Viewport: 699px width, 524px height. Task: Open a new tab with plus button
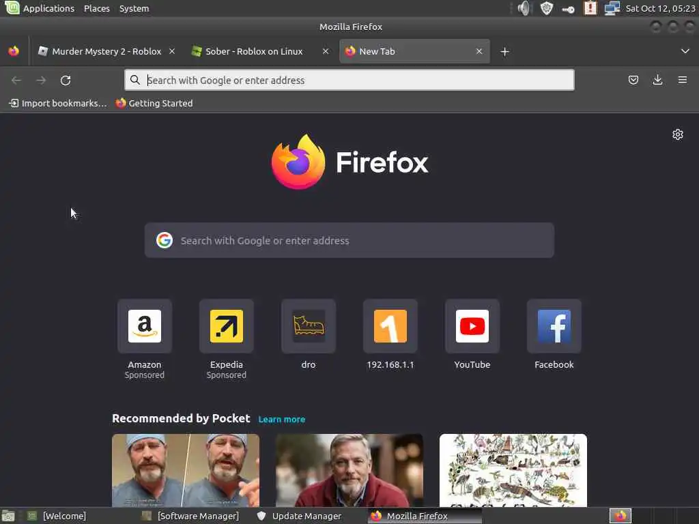[x=504, y=52]
